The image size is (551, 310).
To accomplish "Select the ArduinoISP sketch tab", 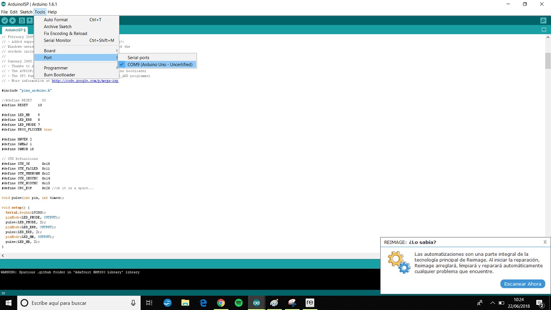I will point(15,30).
